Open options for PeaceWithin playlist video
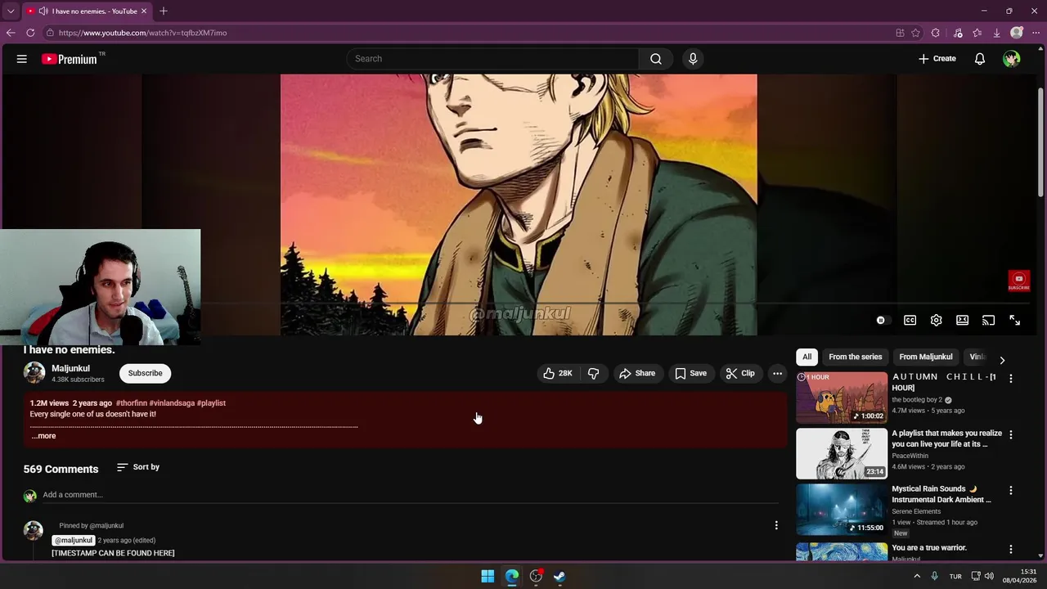Screen dimensions: 1047x589 1010,434
